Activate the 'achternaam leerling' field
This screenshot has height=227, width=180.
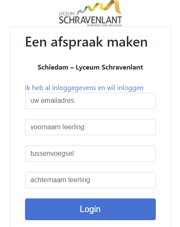pyautogui.click(x=90, y=180)
